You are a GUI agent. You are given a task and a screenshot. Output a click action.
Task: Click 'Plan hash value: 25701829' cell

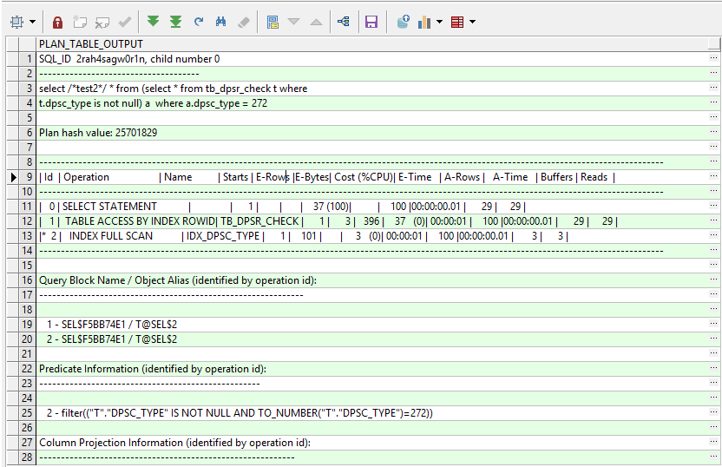[372, 133]
